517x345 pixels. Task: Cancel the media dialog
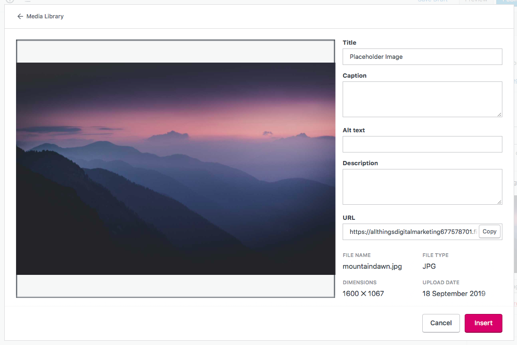pyautogui.click(x=441, y=323)
